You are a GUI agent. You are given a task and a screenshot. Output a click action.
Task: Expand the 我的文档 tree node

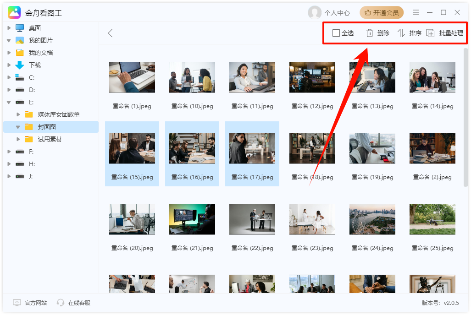tap(9, 53)
